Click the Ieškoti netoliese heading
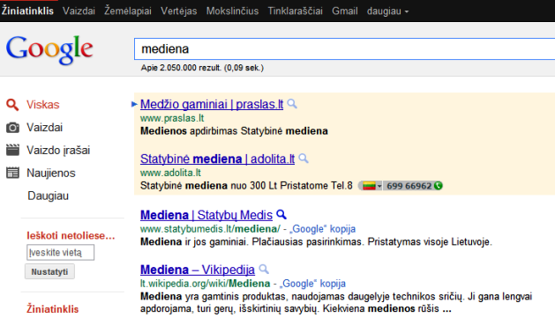 [x=71, y=236]
